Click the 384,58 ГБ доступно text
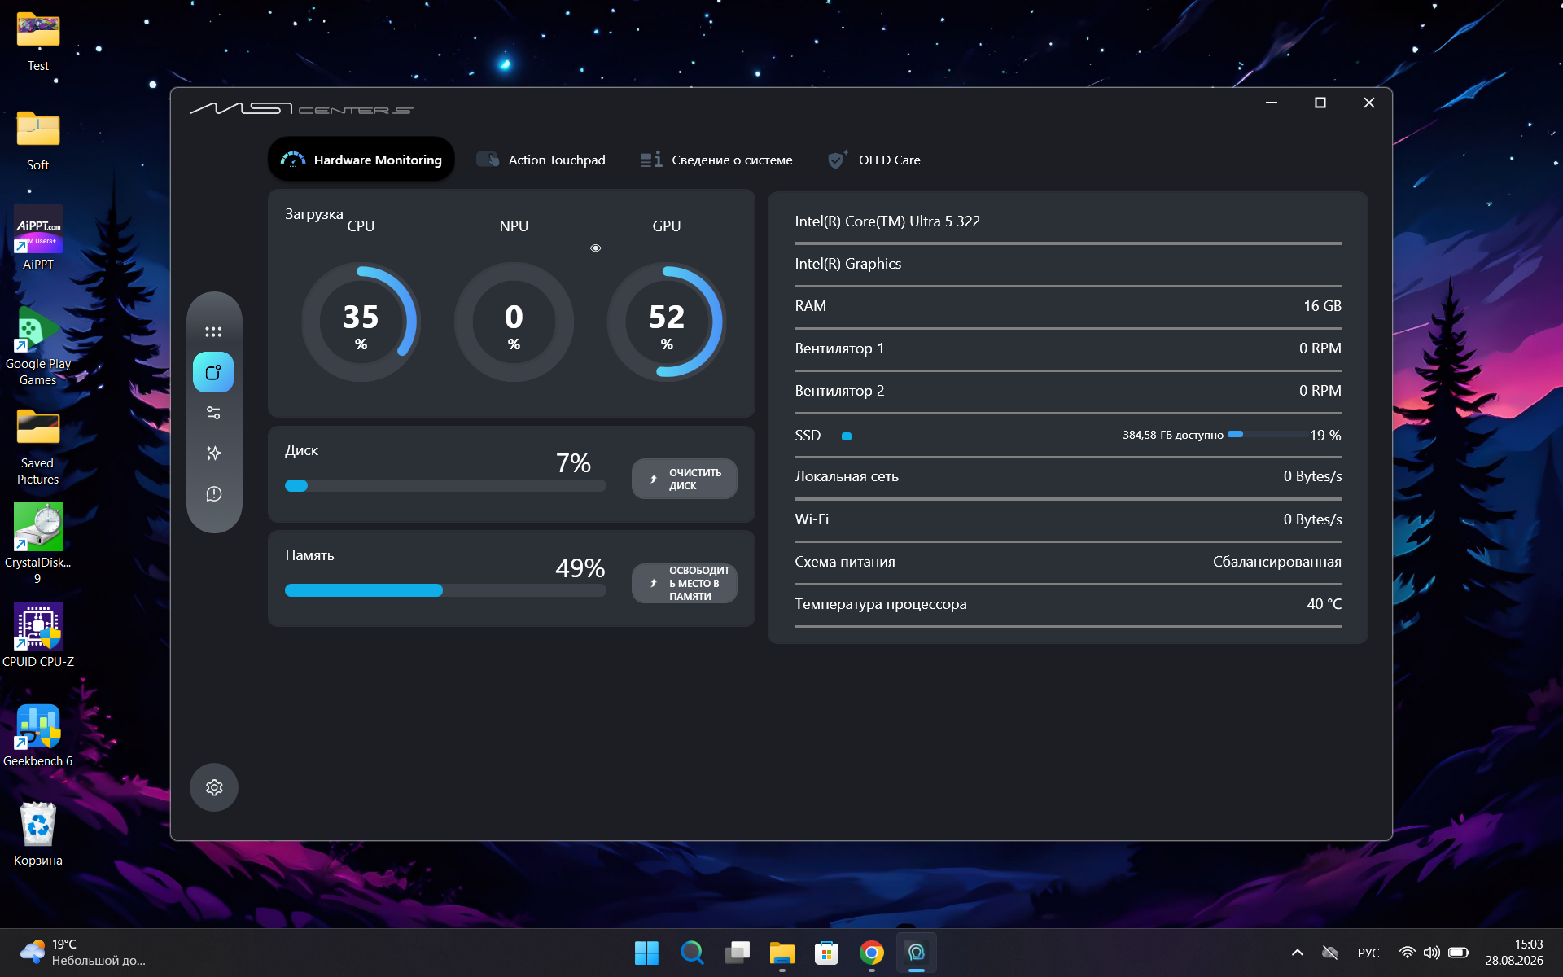The image size is (1563, 977). coord(1172,436)
